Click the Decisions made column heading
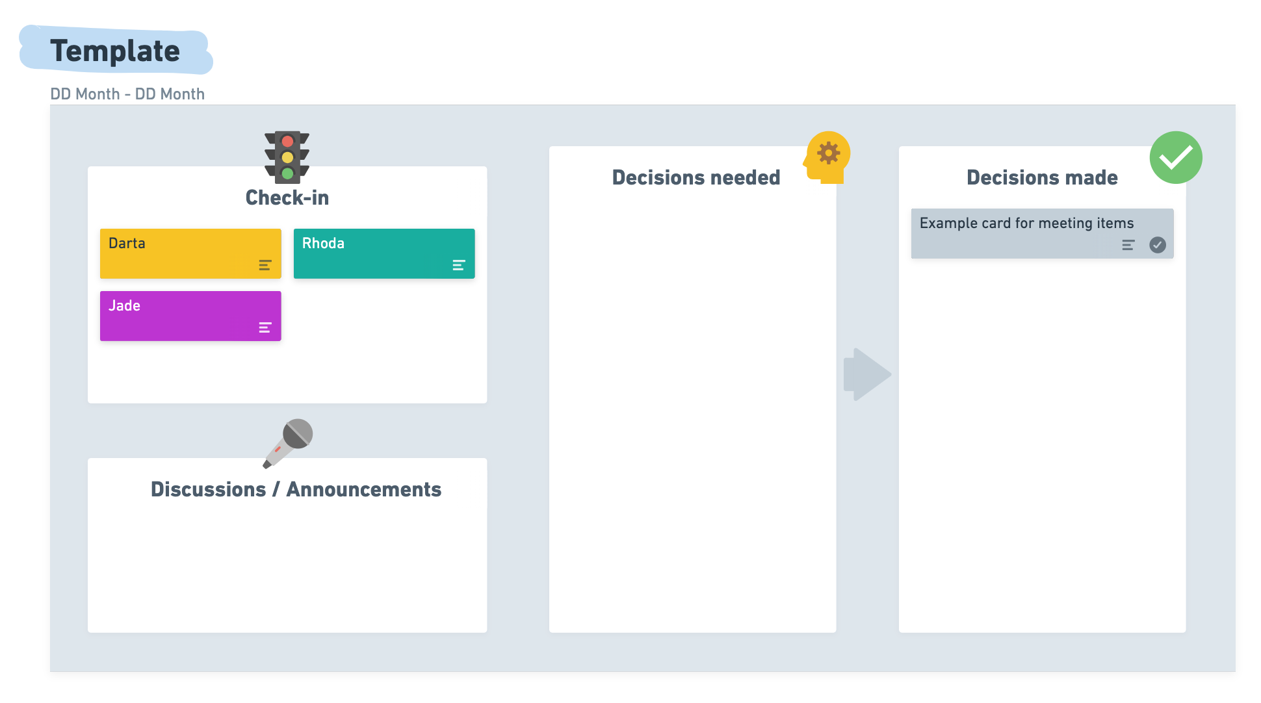 (1041, 177)
